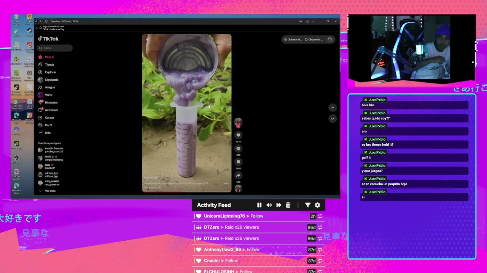Reload the TikTok page
The image size is (487, 273).
point(46,21)
